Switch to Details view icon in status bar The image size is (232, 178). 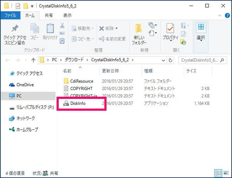point(218,173)
